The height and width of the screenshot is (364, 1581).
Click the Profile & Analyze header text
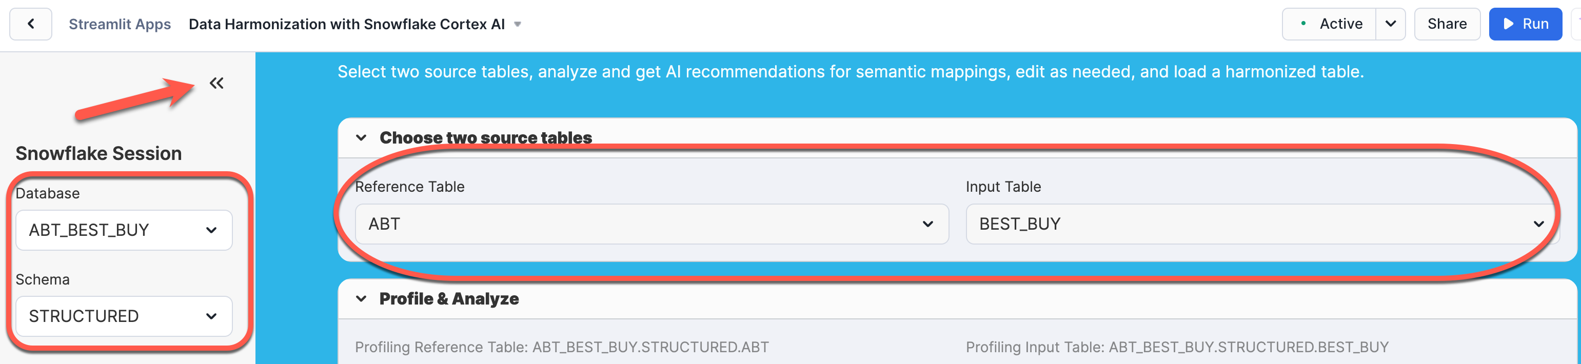449,299
